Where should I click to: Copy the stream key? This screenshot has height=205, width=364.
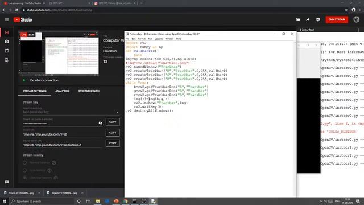[113, 122]
